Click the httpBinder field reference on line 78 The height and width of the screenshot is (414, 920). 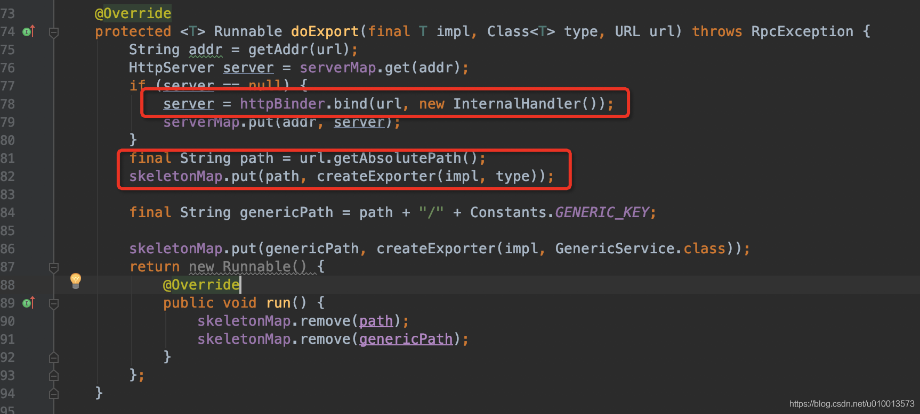click(282, 104)
